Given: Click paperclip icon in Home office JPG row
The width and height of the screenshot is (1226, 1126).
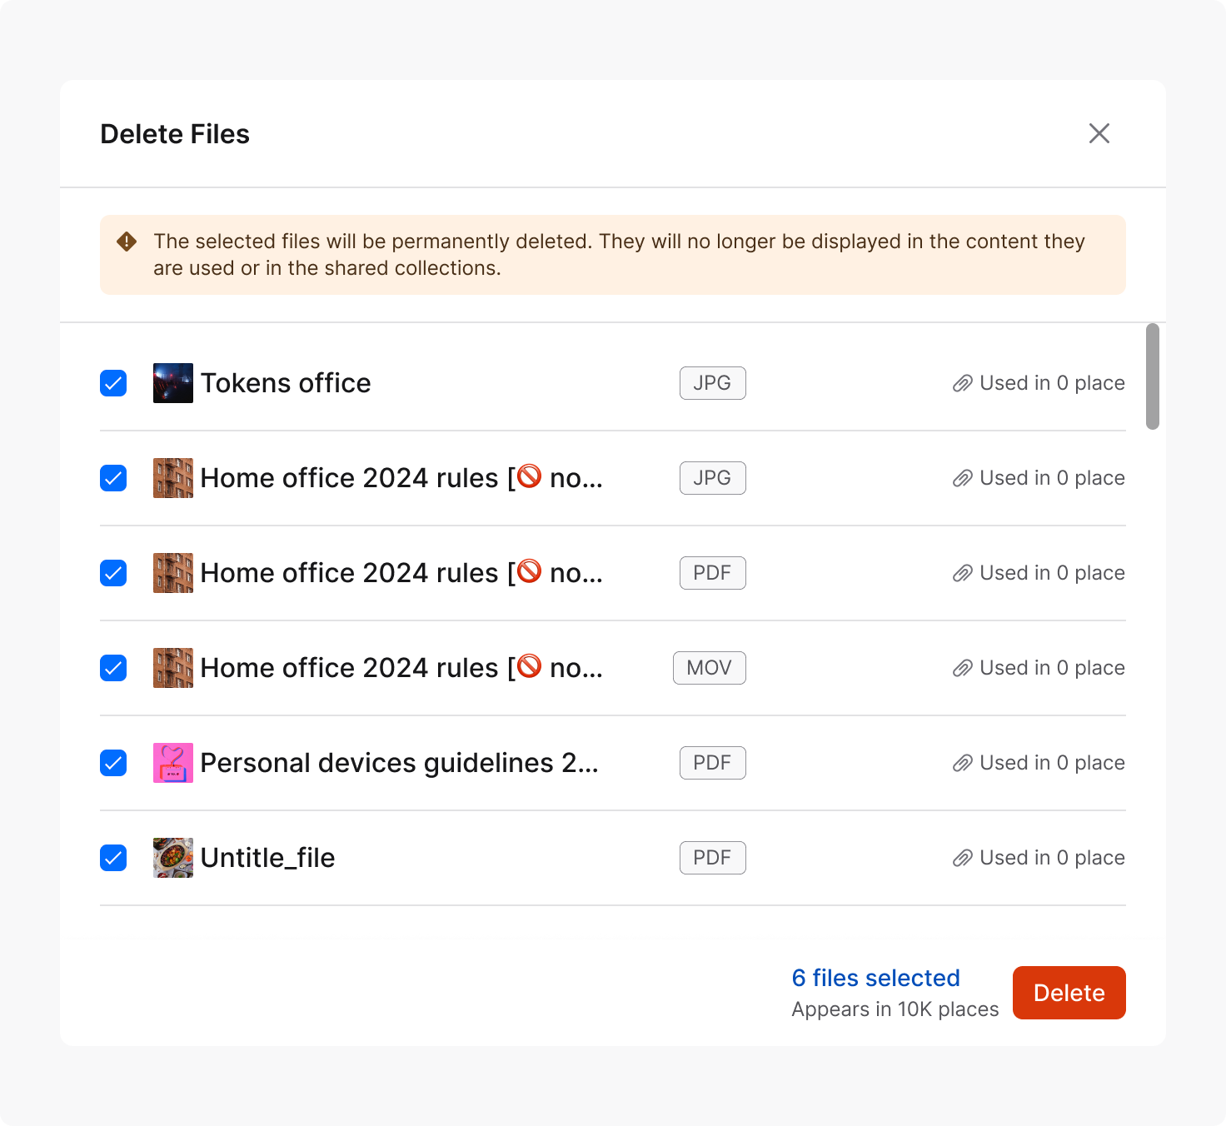Looking at the screenshot, I should [x=963, y=478].
